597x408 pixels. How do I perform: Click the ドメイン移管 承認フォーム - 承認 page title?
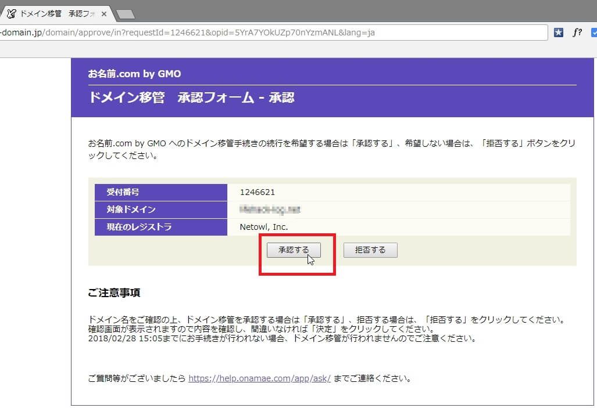pos(191,98)
